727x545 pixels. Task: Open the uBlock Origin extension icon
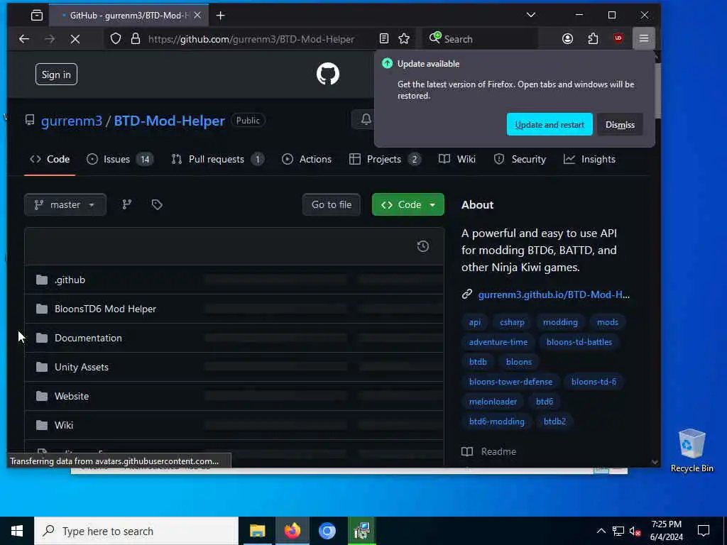(618, 39)
